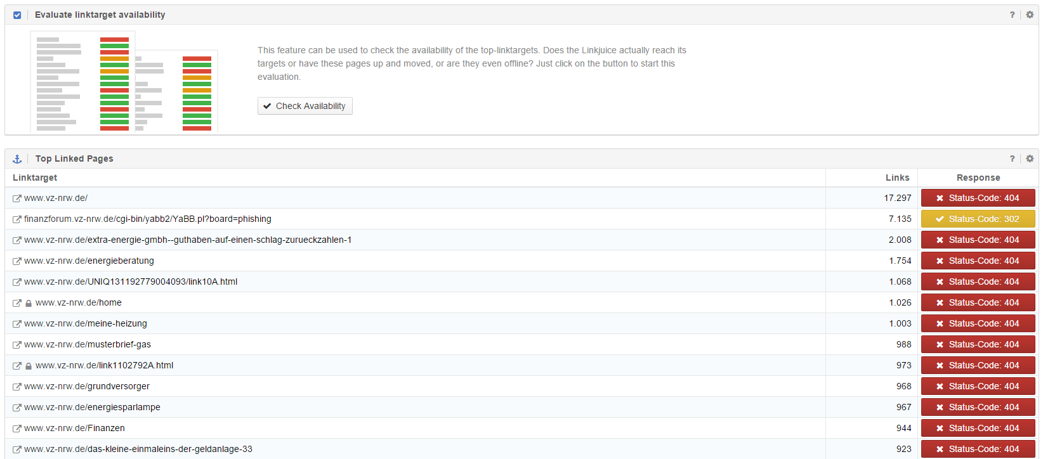
Task: Click the availability chart preview thumbnail
Action: click(124, 82)
